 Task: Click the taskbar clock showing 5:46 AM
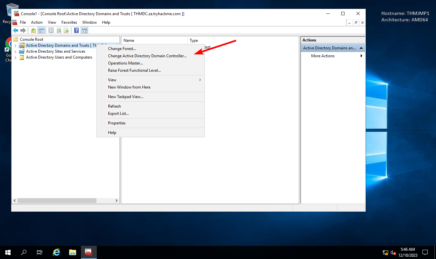pos(408,252)
